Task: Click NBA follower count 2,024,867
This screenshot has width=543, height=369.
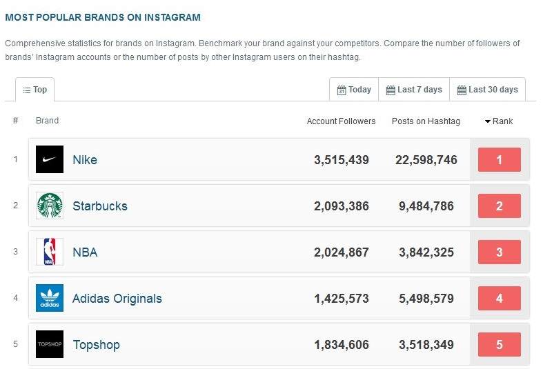Action: pos(342,252)
